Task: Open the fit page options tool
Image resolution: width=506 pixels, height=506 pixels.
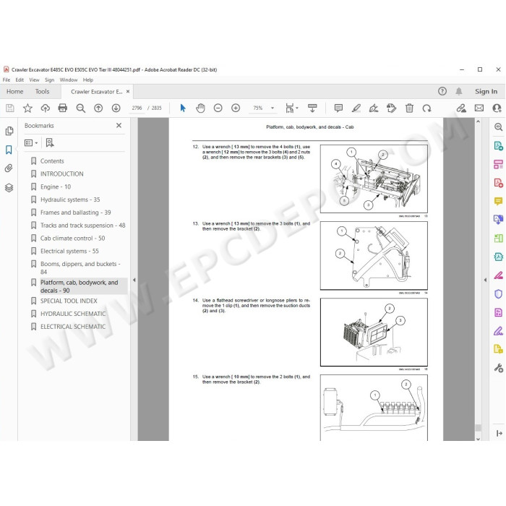Action: (292, 108)
